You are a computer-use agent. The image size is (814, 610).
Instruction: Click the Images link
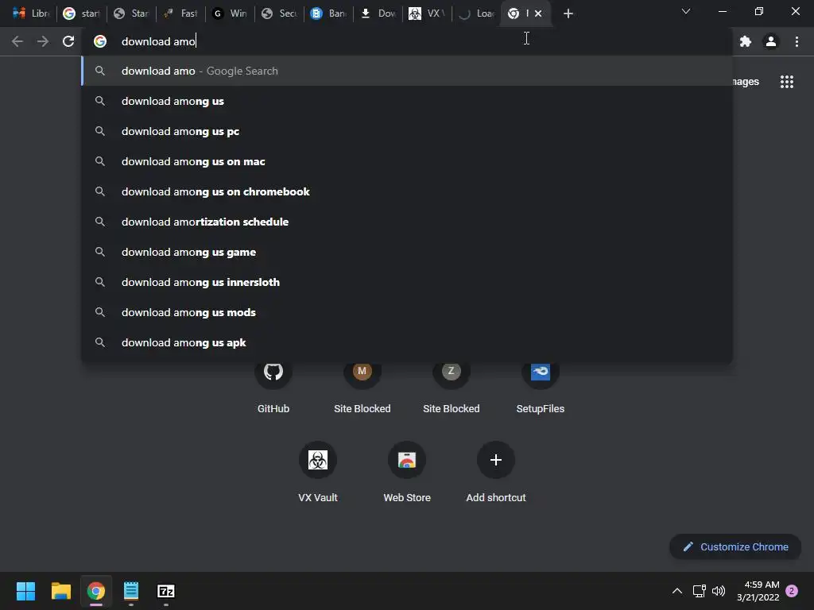point(746,82)
